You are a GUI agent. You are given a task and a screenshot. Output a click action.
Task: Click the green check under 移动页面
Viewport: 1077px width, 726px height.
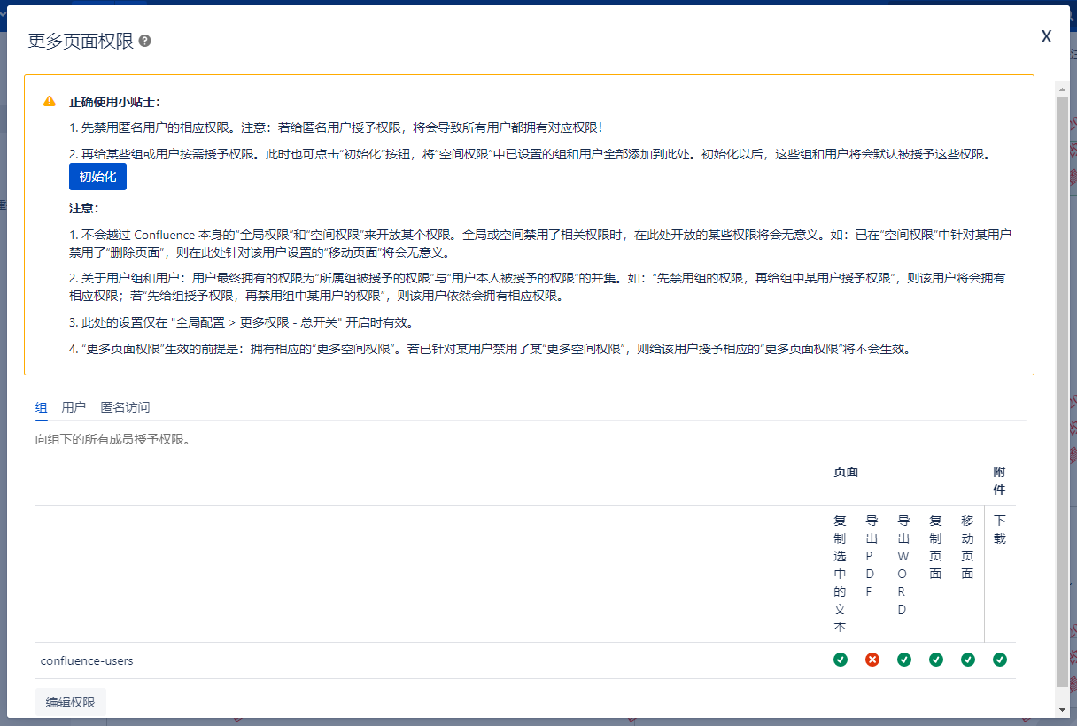968,660
